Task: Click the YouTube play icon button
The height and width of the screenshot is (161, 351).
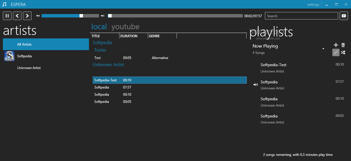Action: pyautogui.click(x=344, y=16)
